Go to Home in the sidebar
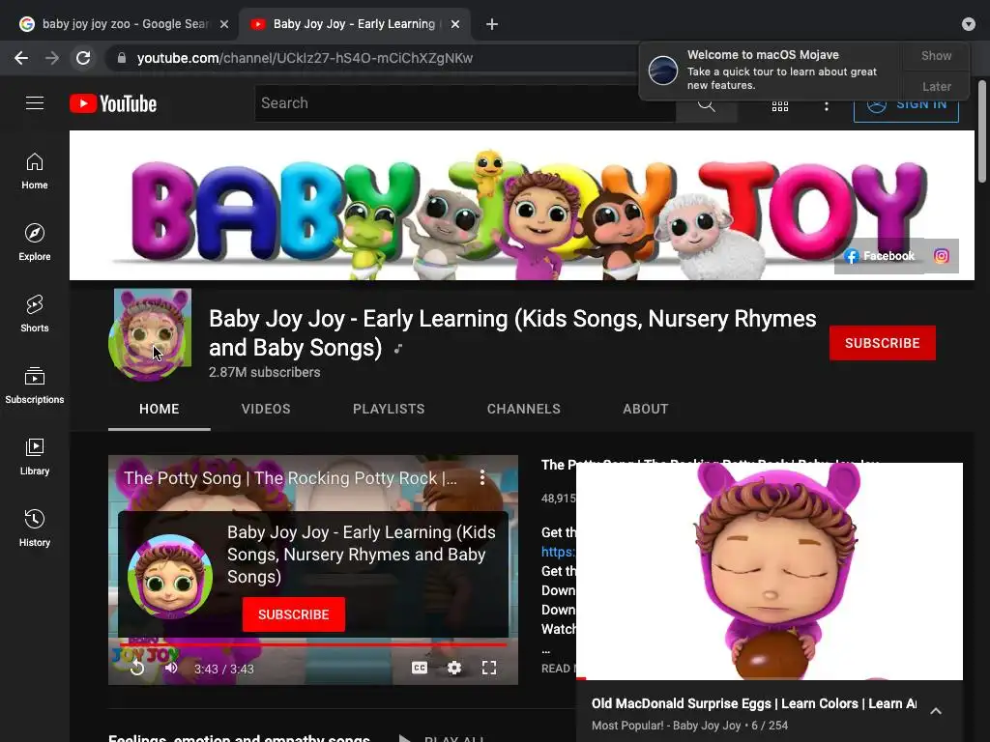The width and height of the screenshot is (990, 742). pyautogui.click(x=35, y=171)
